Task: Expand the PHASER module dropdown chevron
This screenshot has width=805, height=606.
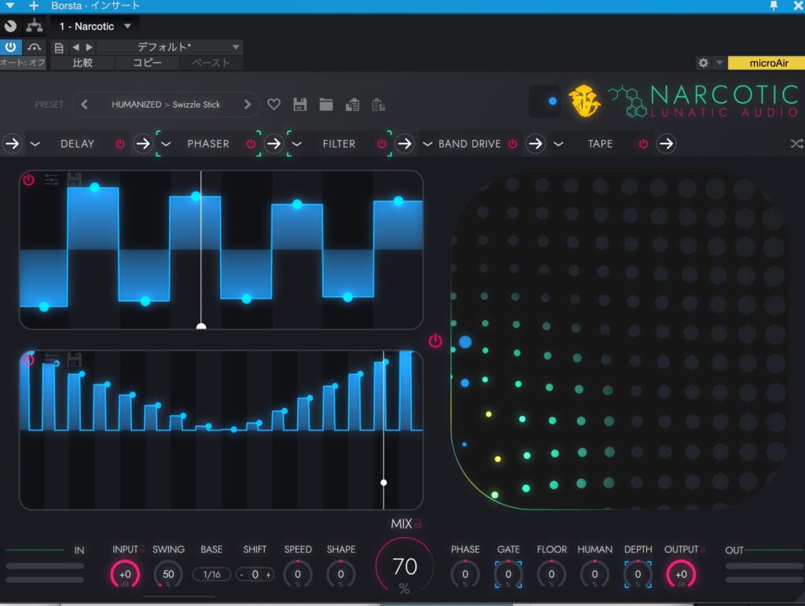Action: point(166,144)
